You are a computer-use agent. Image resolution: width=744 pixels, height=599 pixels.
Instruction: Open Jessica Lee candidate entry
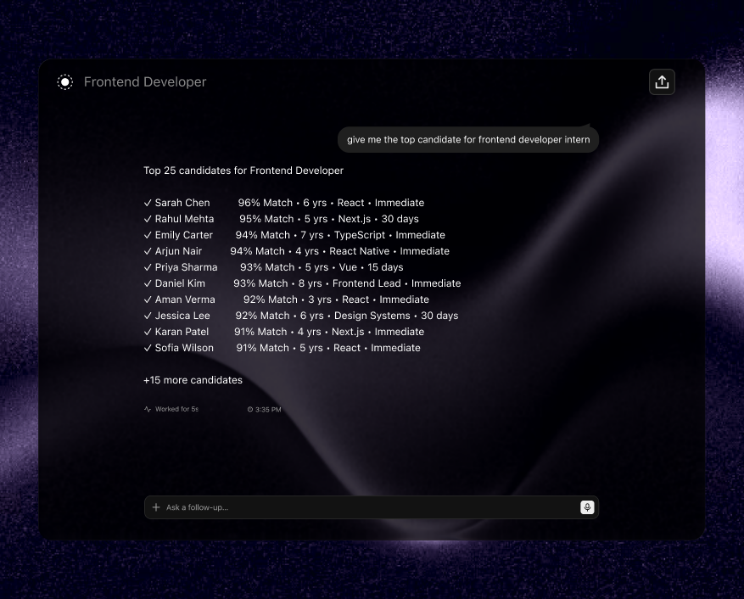(182, 316)
